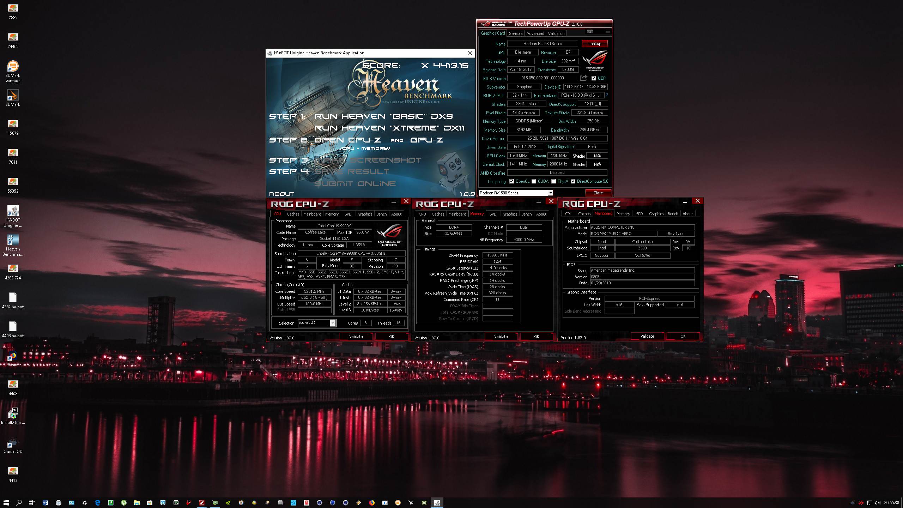Image resolution: width=903 pixels, height=508 pixels.
Task: Open the Caches tab in the left CPU-Z window
Action: [293, 214]
